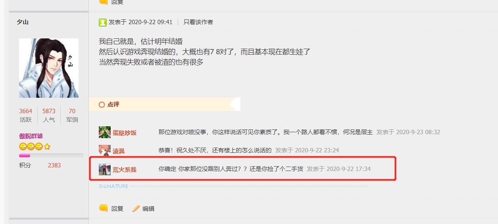Click 凌沨 username link
Image resolution: width=498 pixels, height=224 pixels.
(x=119, y=151)
